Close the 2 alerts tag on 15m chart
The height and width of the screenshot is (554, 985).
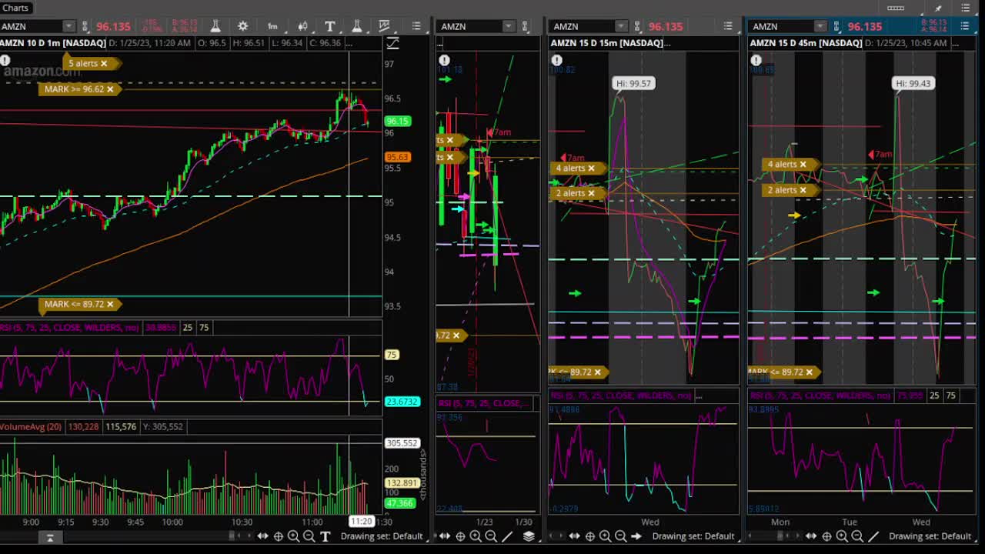(x=591, y=193)
